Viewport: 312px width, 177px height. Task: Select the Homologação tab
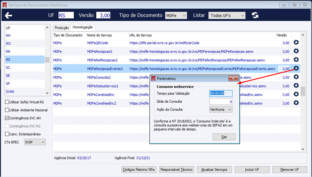(83, 27)
